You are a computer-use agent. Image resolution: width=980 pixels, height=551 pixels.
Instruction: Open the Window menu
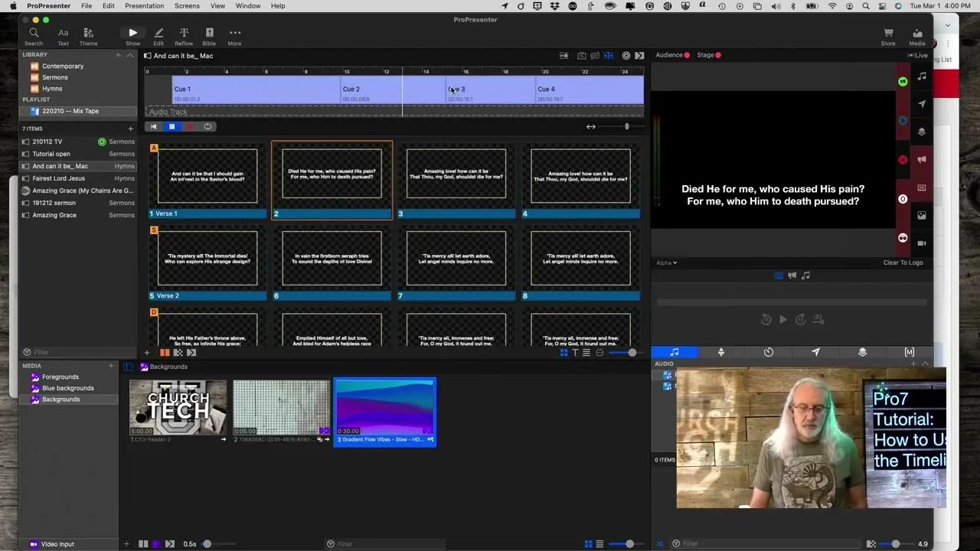pos(248,5)
